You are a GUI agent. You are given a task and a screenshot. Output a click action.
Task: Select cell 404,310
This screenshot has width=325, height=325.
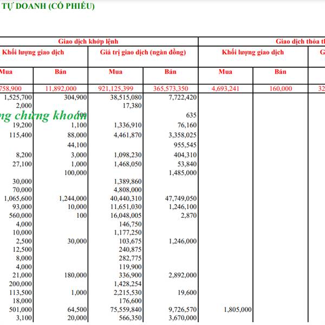[185, 155]
